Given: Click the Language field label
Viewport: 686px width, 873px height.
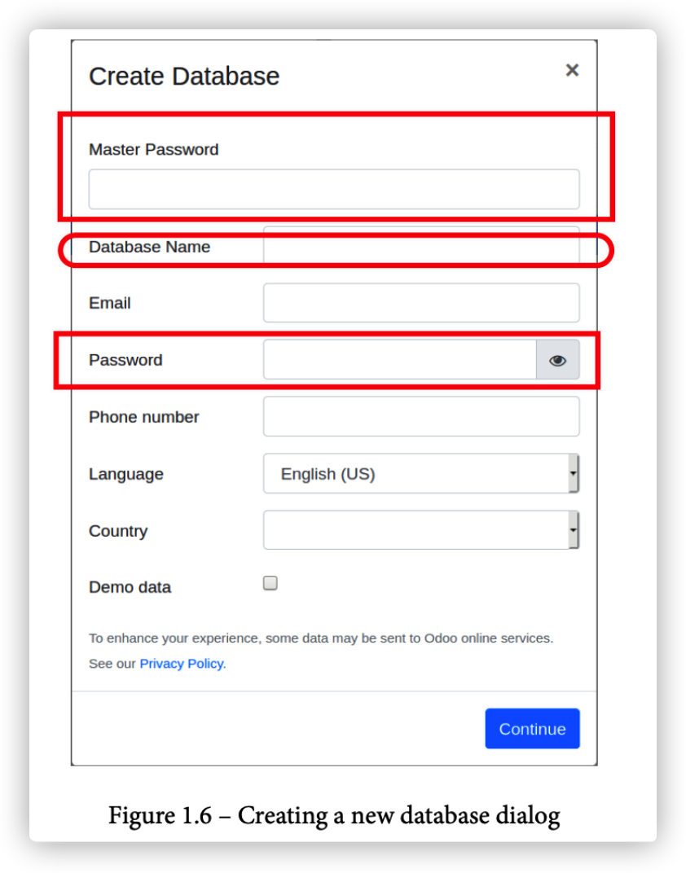Looking at the screenshot, I should pos(125,474).
